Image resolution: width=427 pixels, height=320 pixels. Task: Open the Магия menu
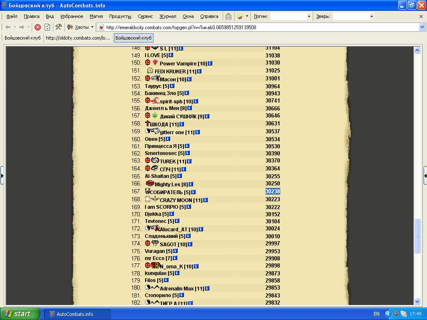pyautogui.click(x=96, y=16)
